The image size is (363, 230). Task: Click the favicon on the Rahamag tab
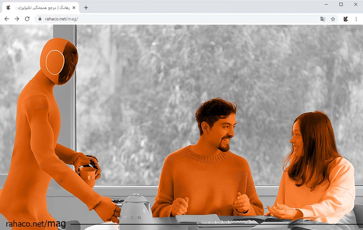(x=8, y=8)
